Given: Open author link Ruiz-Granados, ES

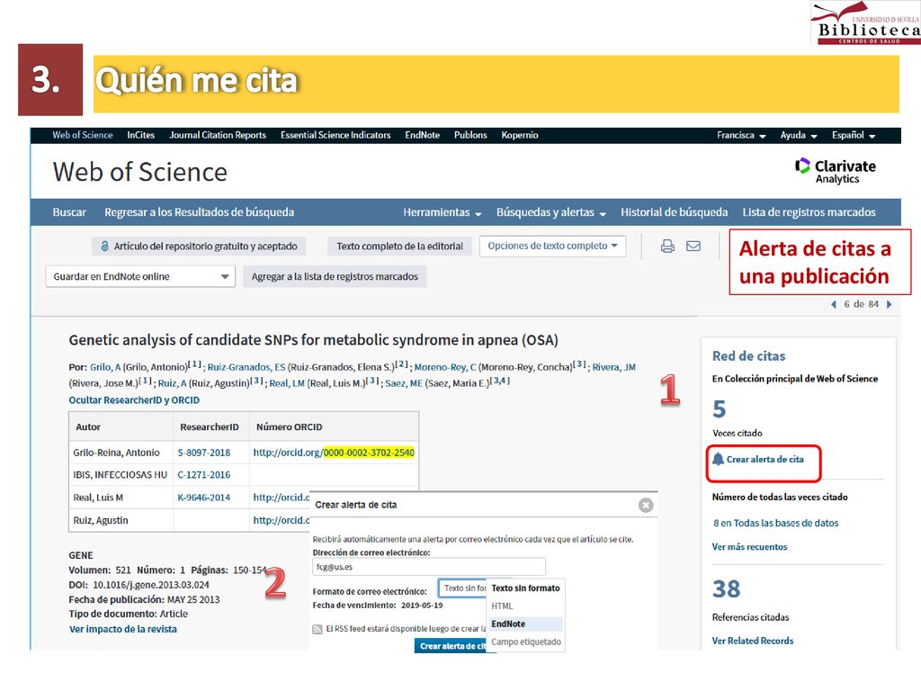Looking at the screenshot, I should click(x=246, y=367).
